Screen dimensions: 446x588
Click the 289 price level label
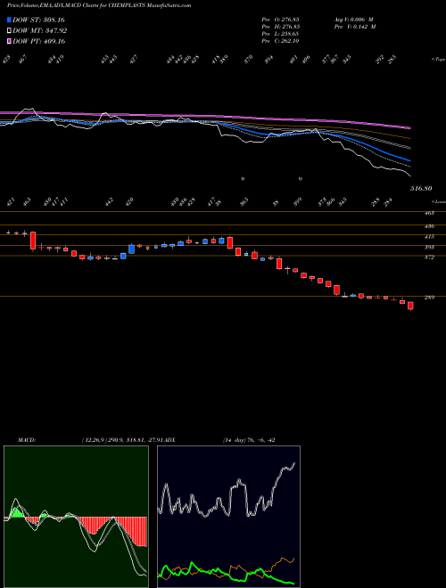coord(429,298)
